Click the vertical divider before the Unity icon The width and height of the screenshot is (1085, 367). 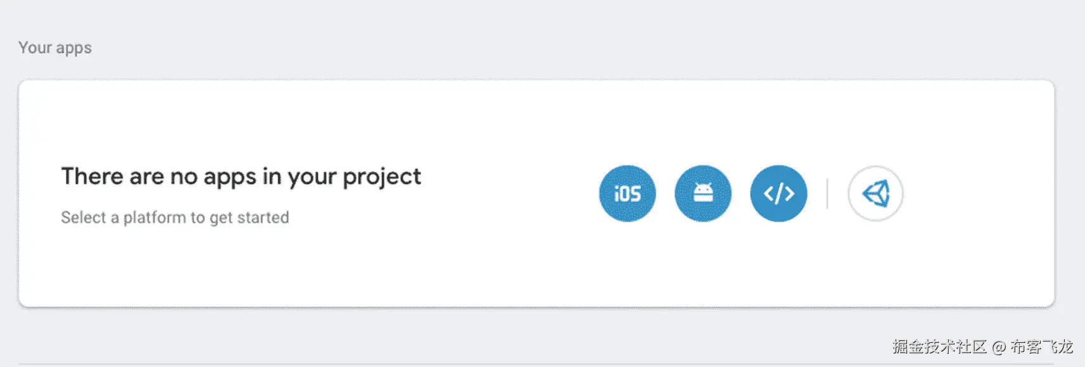827,194
